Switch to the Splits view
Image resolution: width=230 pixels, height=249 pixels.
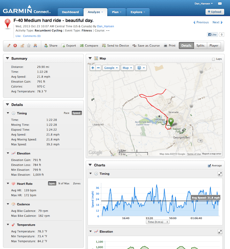[200, 45]
